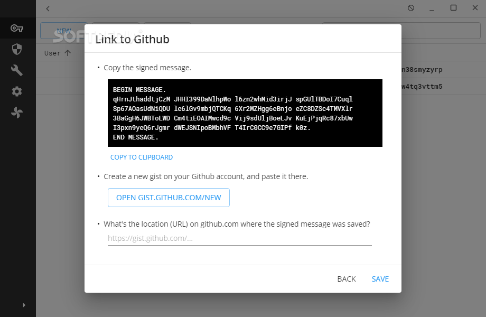Click BACK in the Link to Github dialog
Screen dimensions: 486x317
(347, 279)
